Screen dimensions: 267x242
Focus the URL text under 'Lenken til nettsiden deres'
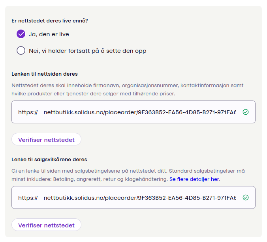point(140,112)
